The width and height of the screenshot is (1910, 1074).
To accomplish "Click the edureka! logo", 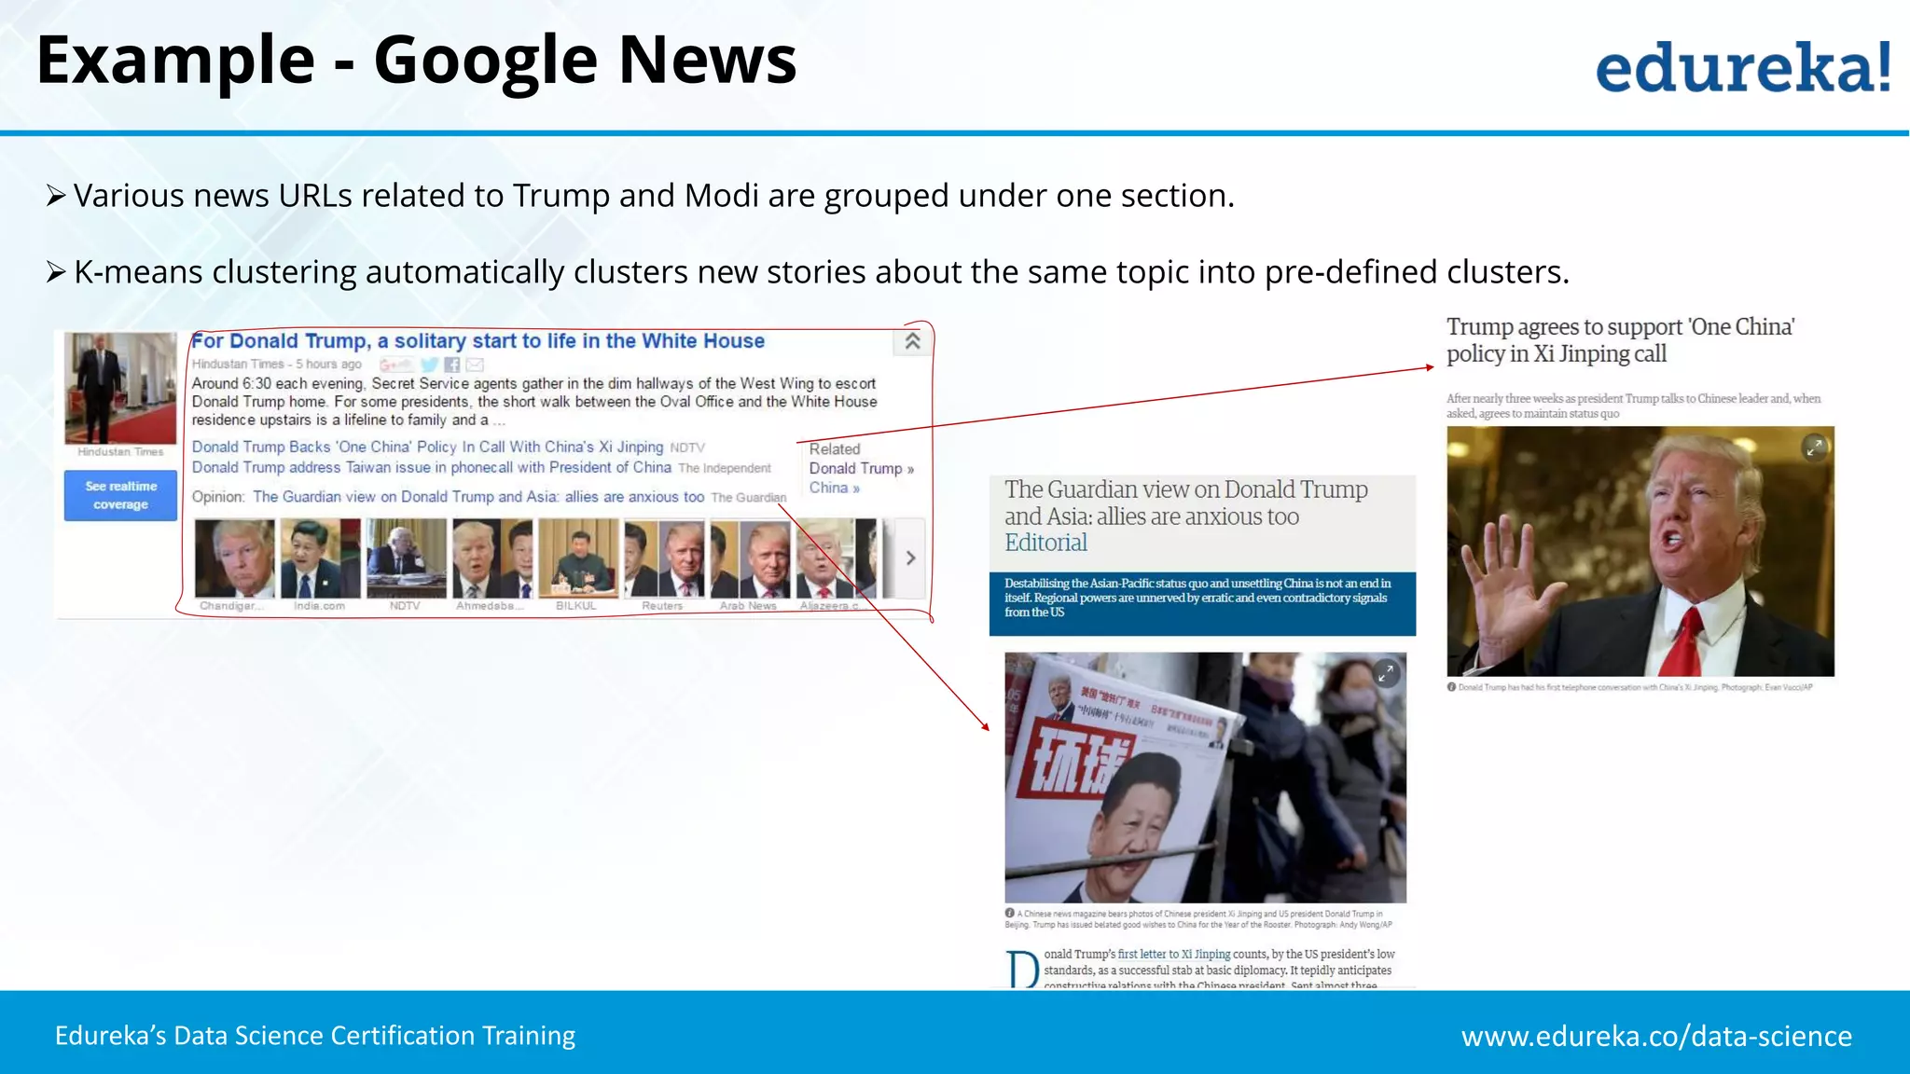I will click(x=1744, y=67).
